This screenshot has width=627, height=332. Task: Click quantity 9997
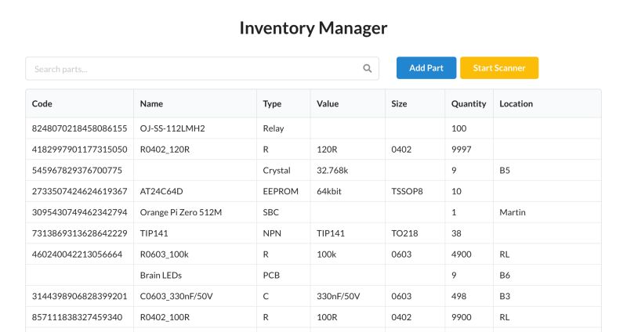tap(461, 150)
